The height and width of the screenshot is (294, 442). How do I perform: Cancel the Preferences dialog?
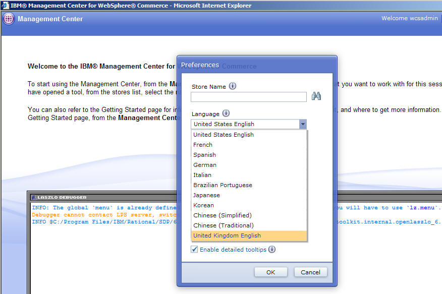[310, 272]
